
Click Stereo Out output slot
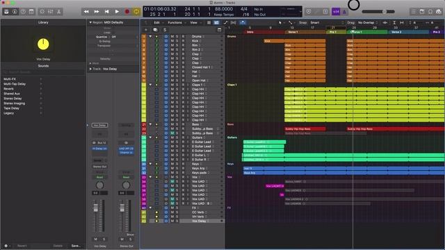tap(99, 167)
